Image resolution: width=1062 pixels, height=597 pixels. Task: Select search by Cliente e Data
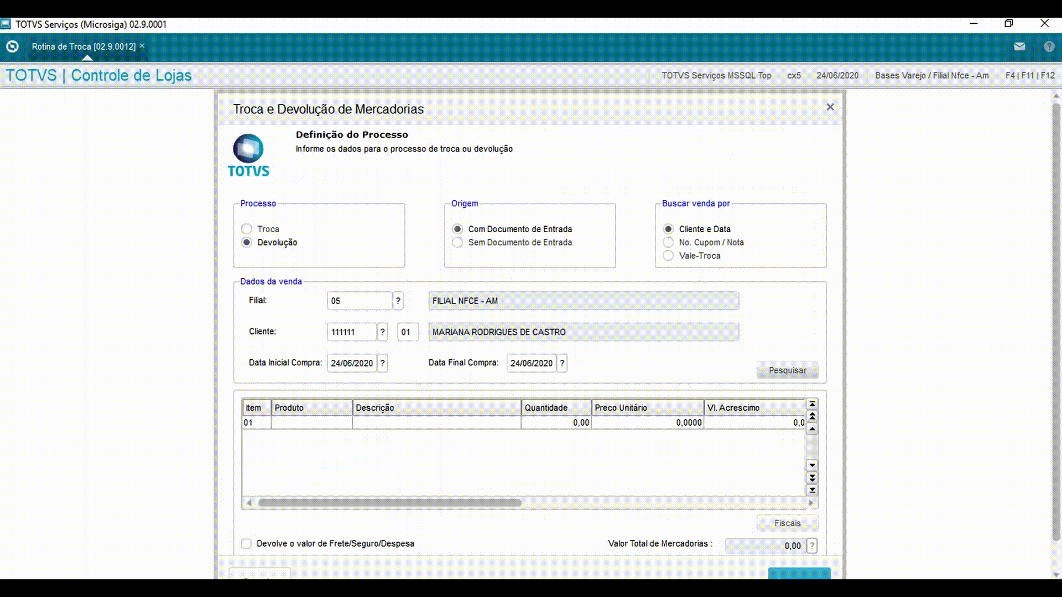(668, 229)
